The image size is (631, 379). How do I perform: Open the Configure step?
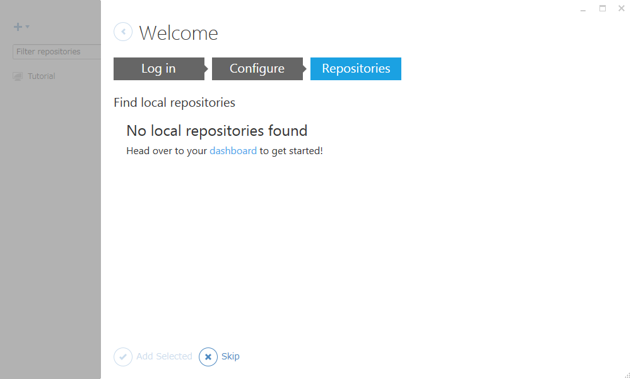point(257,69)
